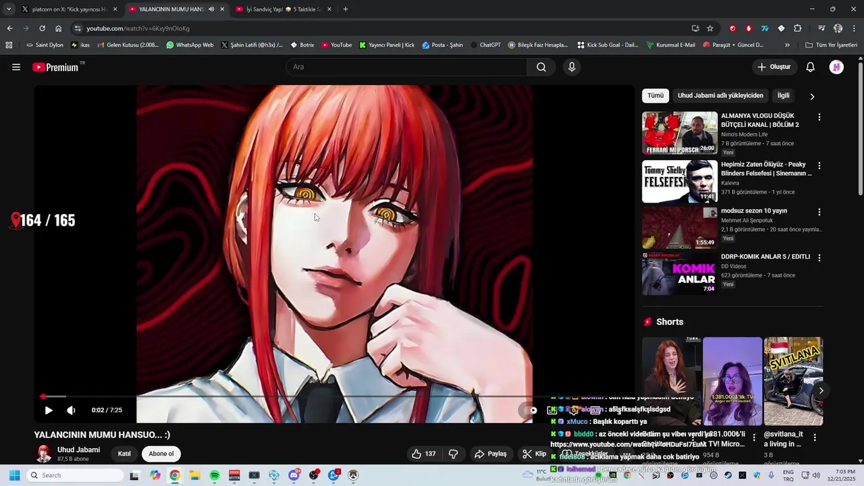
Task: Open Yayıncı Paneli Kick bookmark
Action: click(x=387, y=45)
